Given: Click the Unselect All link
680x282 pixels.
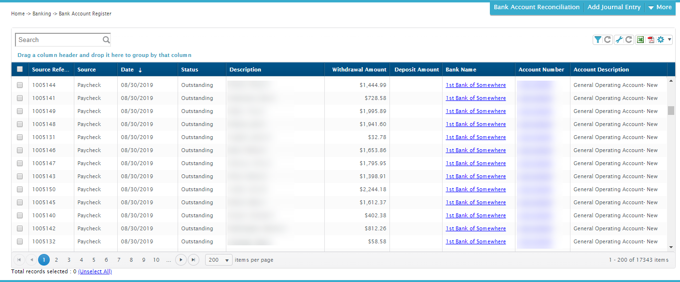Looking at the screenshot, I should (95, 271).
